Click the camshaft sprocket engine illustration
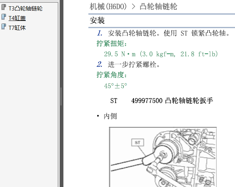This screenshot has width=235, height=187. pos(163,157)
